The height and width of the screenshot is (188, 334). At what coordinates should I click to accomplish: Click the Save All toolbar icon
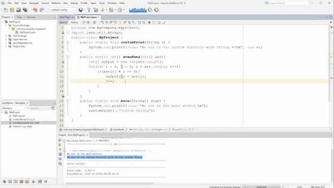(25, 10)
